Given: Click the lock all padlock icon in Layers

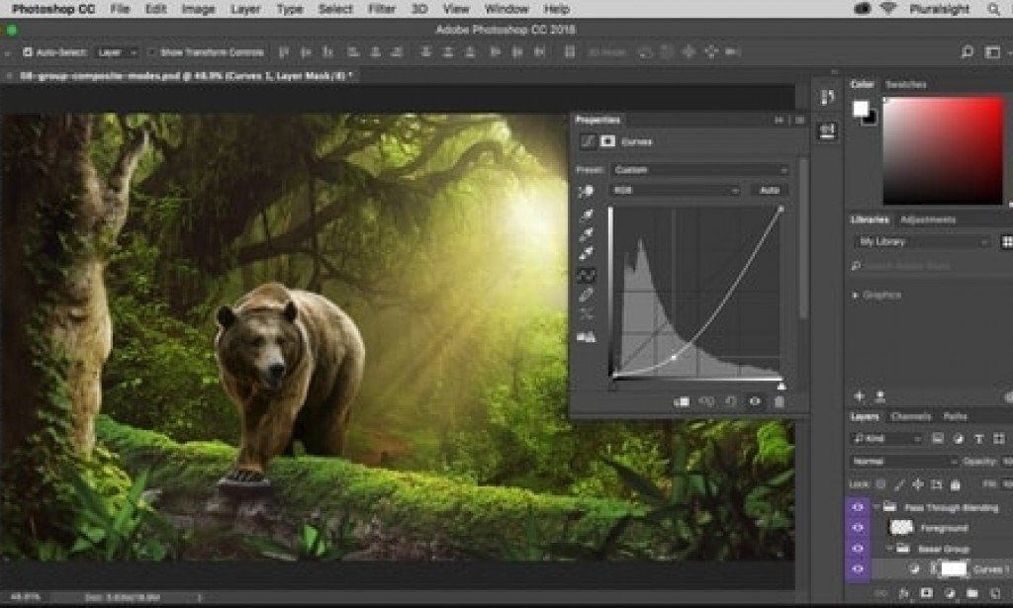Looking at the screenshot, I should pos(957,484).
